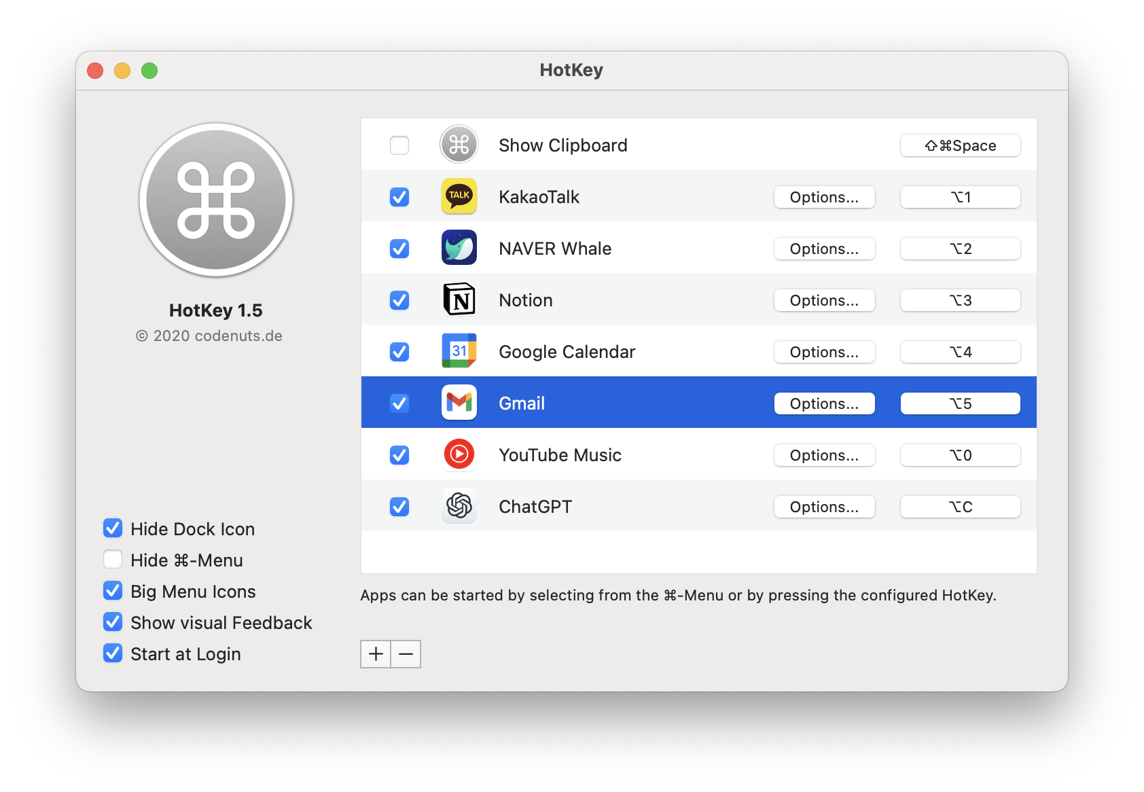The height and width of the screenshot is (792, 1144).
Task: Click the Show Clipboard command icon
Action: 459,145
